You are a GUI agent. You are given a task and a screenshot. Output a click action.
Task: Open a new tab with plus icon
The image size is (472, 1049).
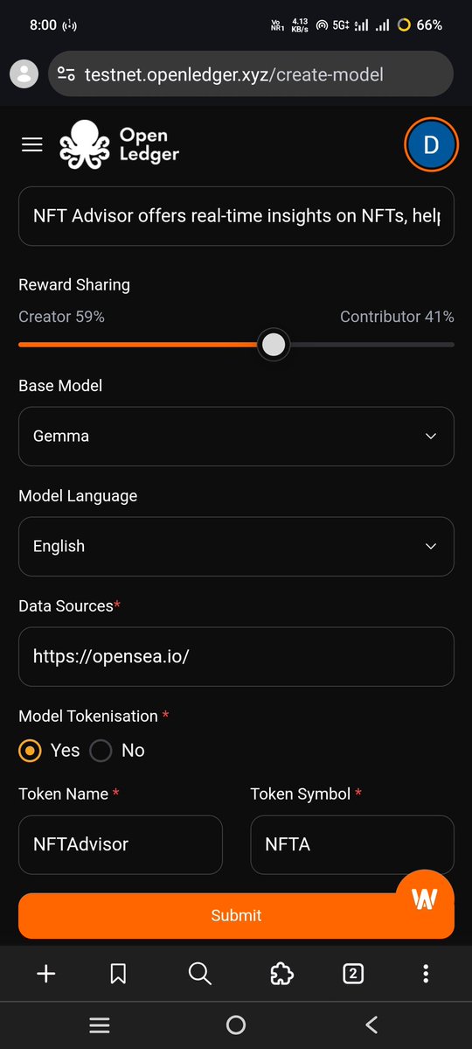tap(46, 974)
